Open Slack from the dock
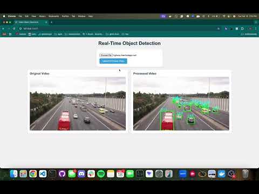Screen dimensions: 259x194 pyautogui.click(x=91, y=174)
